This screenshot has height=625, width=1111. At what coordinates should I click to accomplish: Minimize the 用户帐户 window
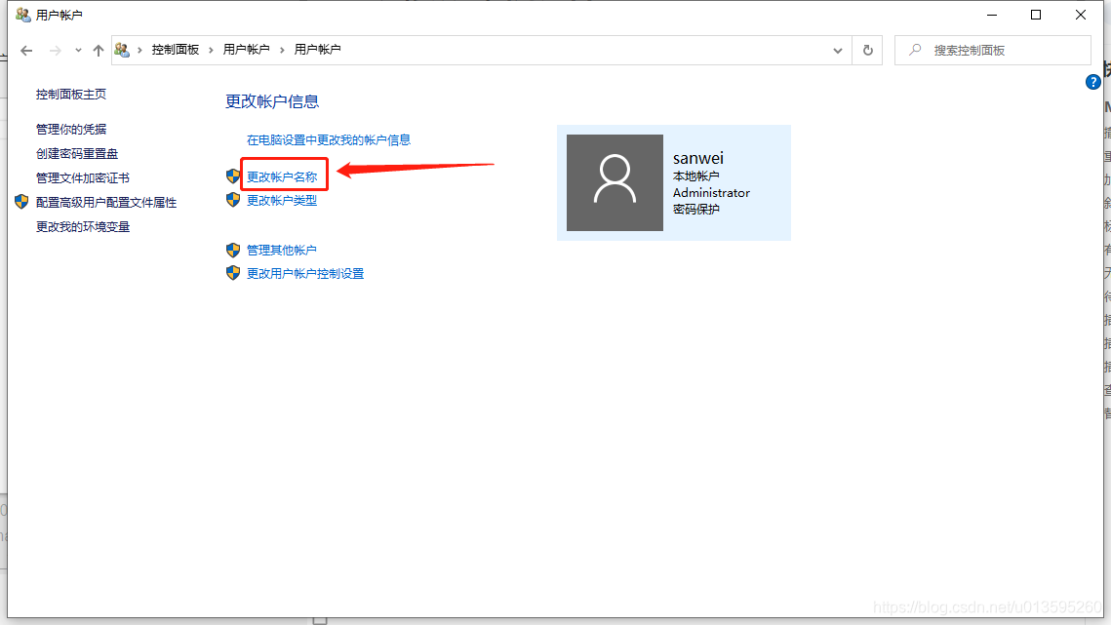click(x=992, y=15)
